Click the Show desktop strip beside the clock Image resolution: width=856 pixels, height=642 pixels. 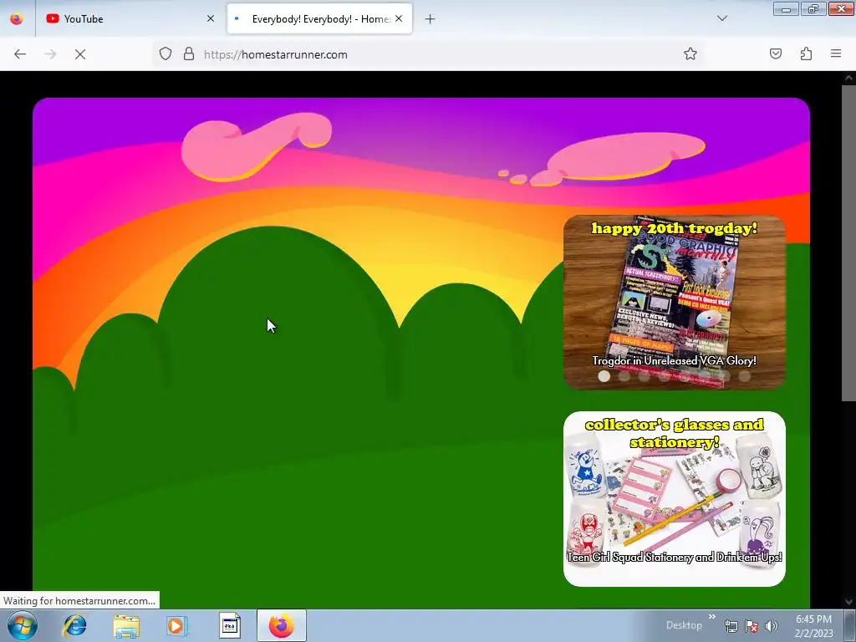point(850,625)
